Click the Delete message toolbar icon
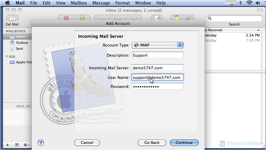The height and width of the screenshot is (150, 266). 66,18
